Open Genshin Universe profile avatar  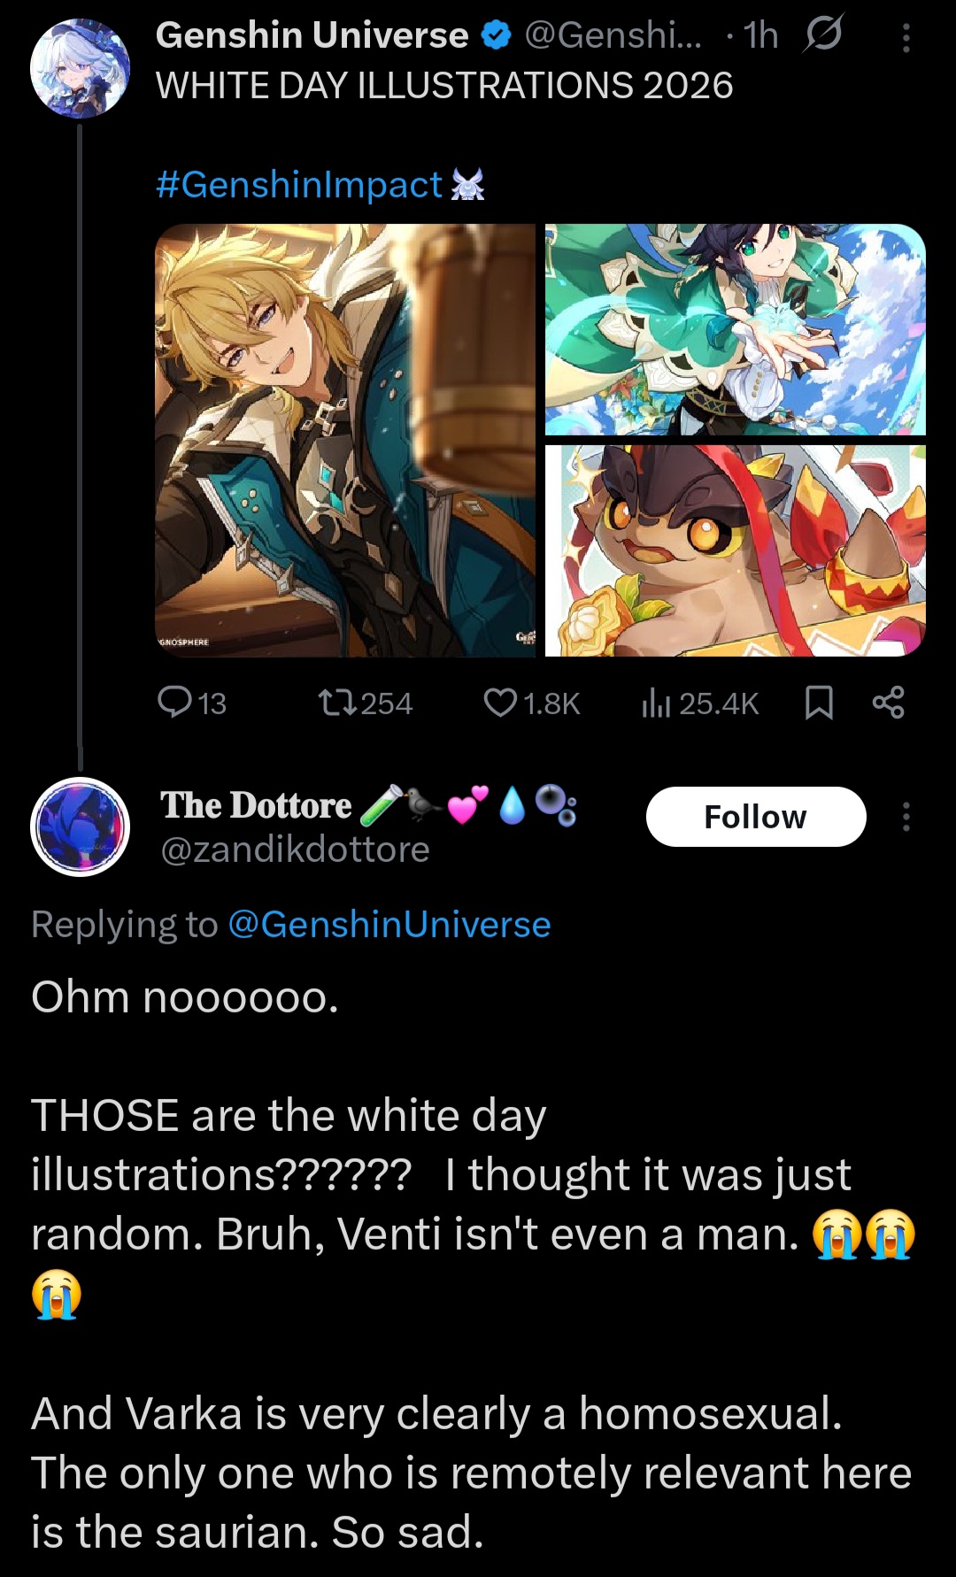coord(80,68)
